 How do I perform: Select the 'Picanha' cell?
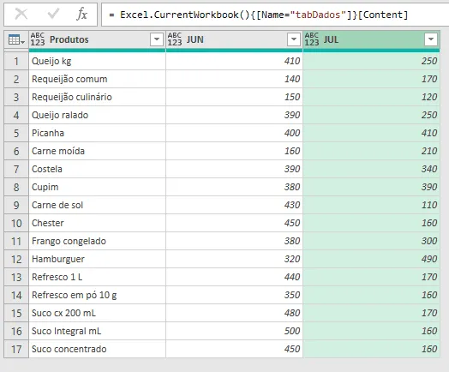tap(98, 133)
